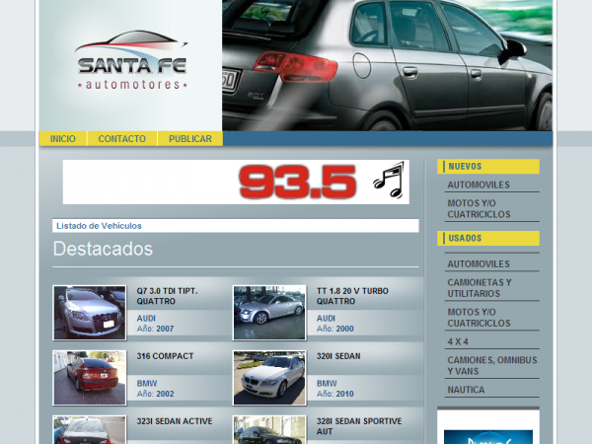
Task: Click BMW brand under 316 Compact
Action: click(147, 383)
